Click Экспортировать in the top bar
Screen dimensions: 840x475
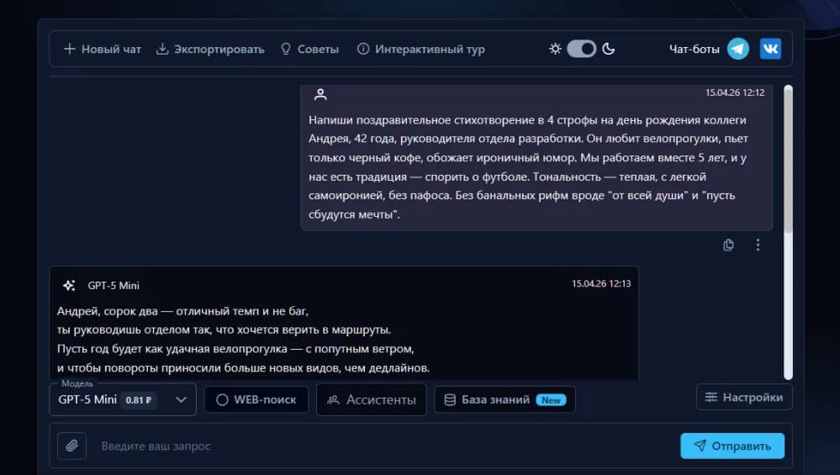point(210,49)
